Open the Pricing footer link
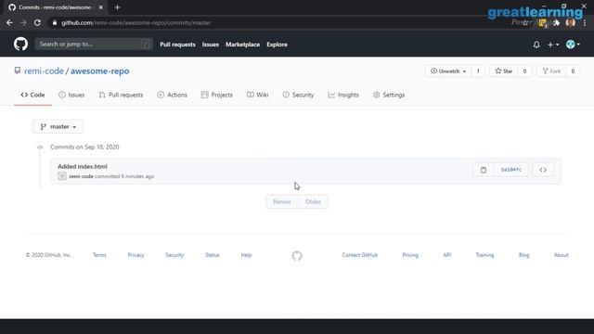The image size is (594, 334). tap(410, 255)
